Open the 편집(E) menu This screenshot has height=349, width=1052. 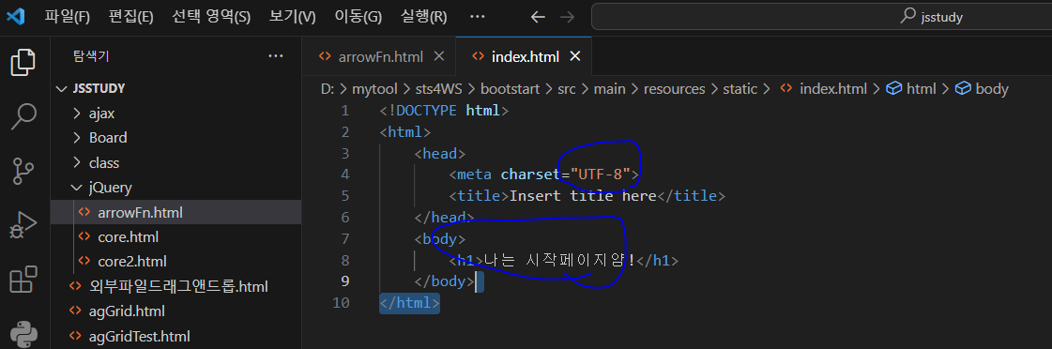[x=130, y=17]
